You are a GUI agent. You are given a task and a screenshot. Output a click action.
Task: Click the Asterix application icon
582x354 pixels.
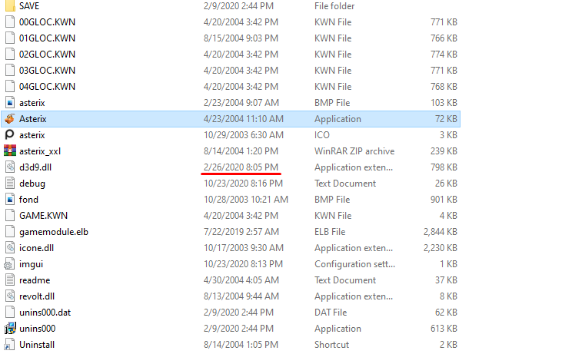[10, 118]
